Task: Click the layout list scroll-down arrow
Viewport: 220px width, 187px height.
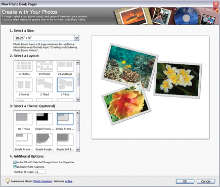Action: 78,100
